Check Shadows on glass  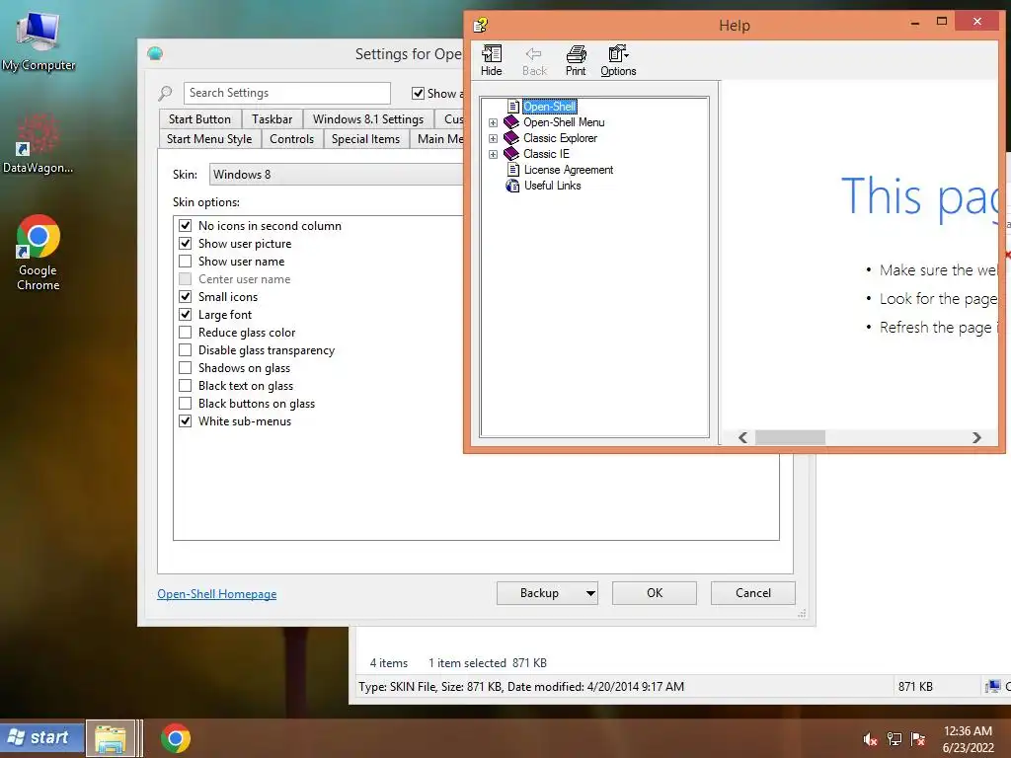[x=185, y=368]
